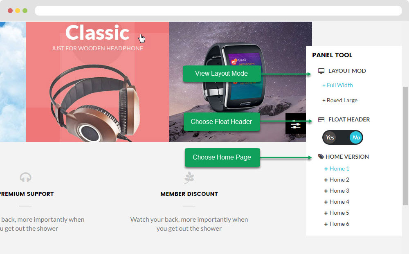Click the Premium Support headphones icon
Screen dimensions: 409x254
pyautogui.click(x=25, y=178)
